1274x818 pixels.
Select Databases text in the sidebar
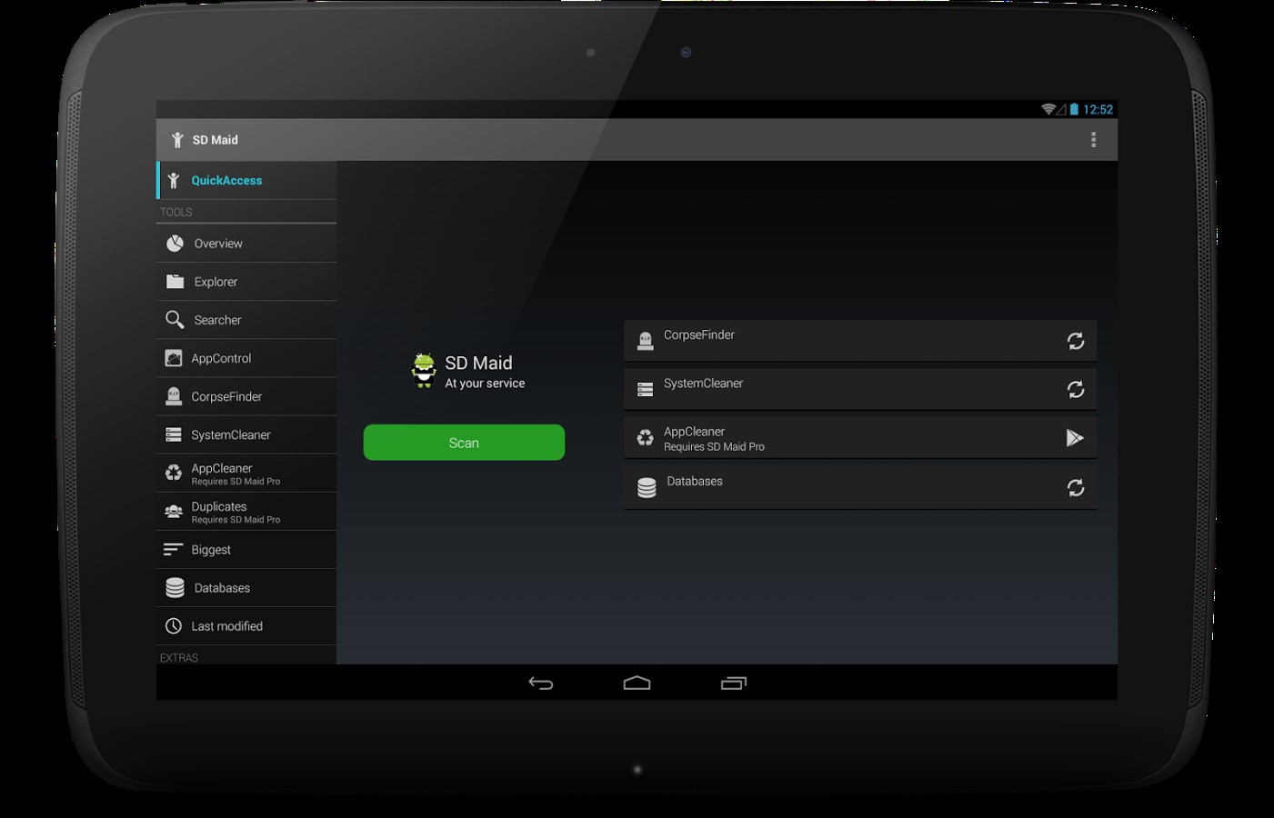(222, 588)
